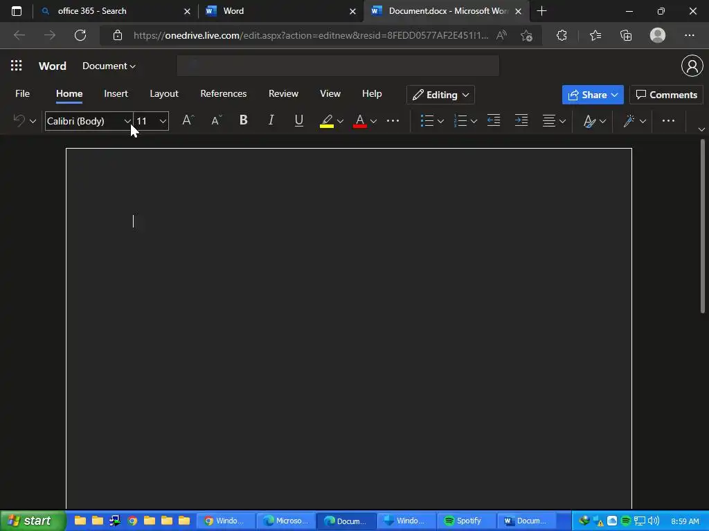Viewport: 709px width, 531px height.
Task: Grow font size
Action: 188,120
